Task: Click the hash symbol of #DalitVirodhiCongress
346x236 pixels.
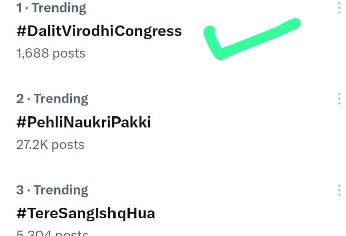Action: [x=21, y=31]
